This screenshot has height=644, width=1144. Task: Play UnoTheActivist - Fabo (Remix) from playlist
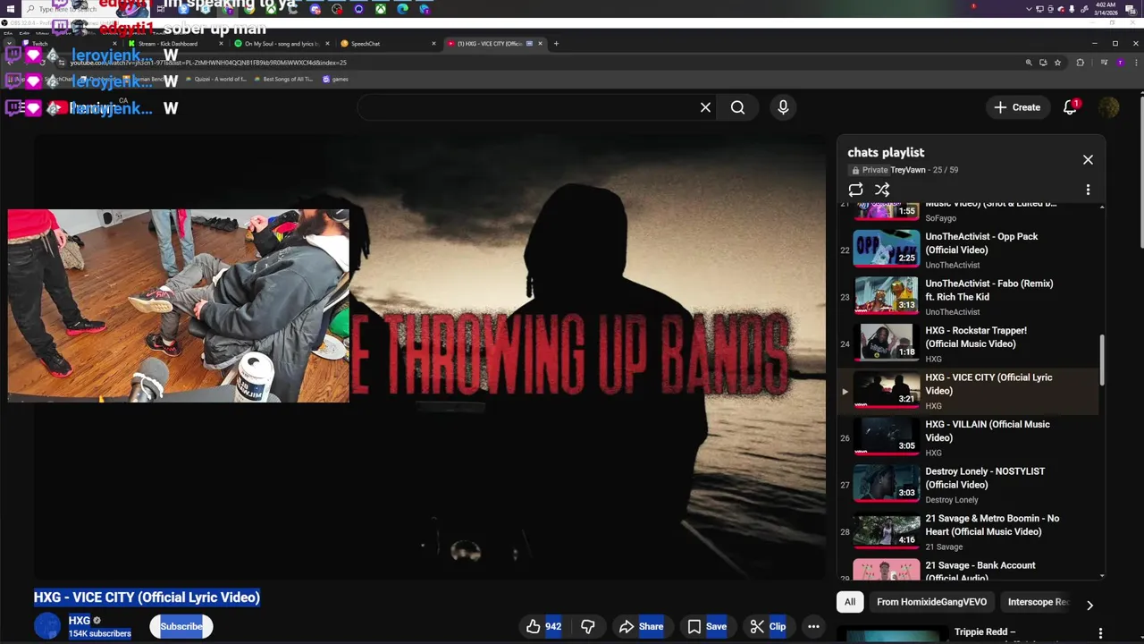(x=969, y=297)
